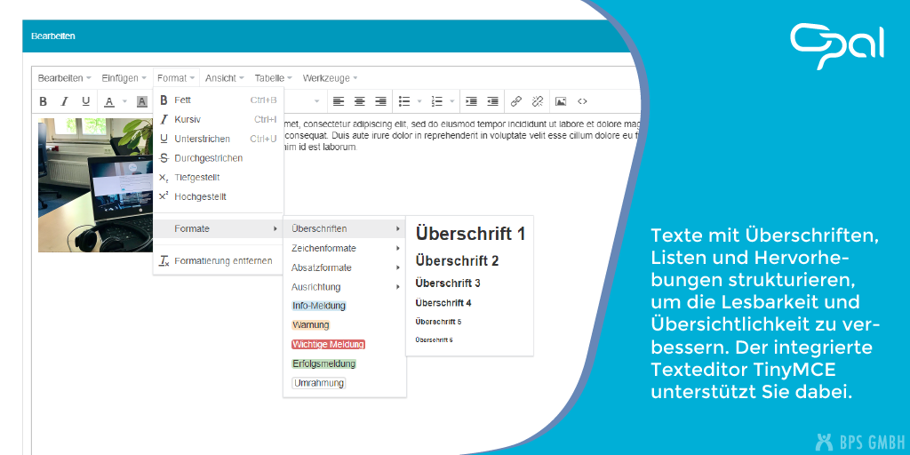910x455 pixels.
Task: Select Kursiv in the Format menu
Action: tap(219, 120)
